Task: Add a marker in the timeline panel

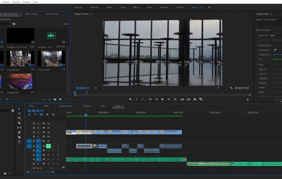Action: (47, 115)
